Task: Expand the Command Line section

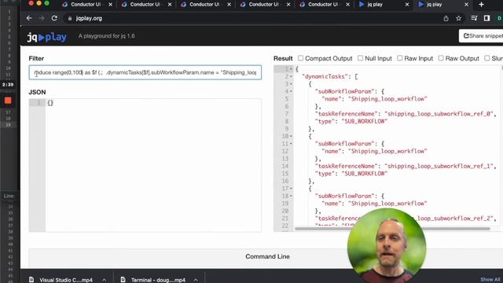Action: 267,256
